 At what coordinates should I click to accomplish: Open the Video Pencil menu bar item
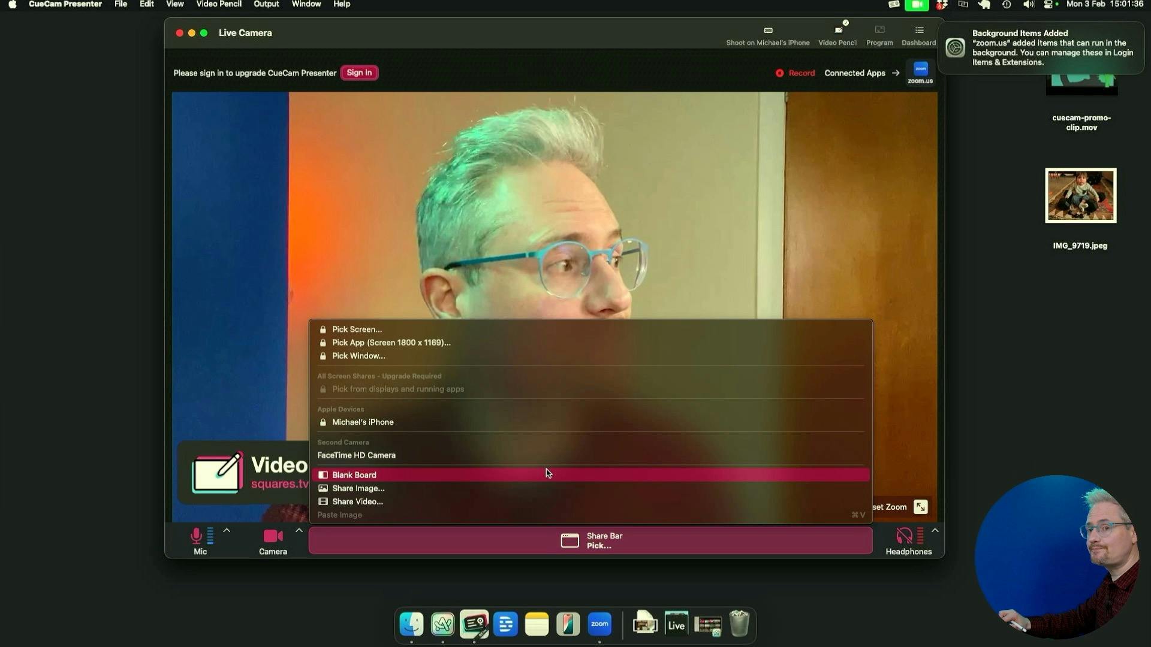[219, 4]
